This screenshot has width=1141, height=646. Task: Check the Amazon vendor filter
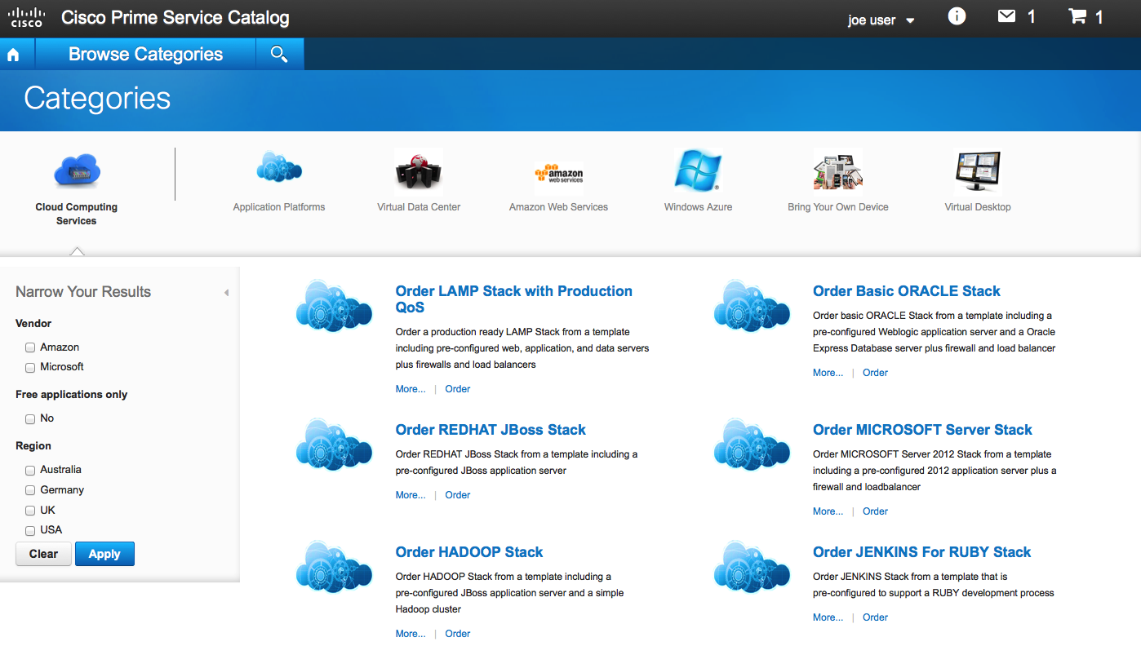point(30,347)
